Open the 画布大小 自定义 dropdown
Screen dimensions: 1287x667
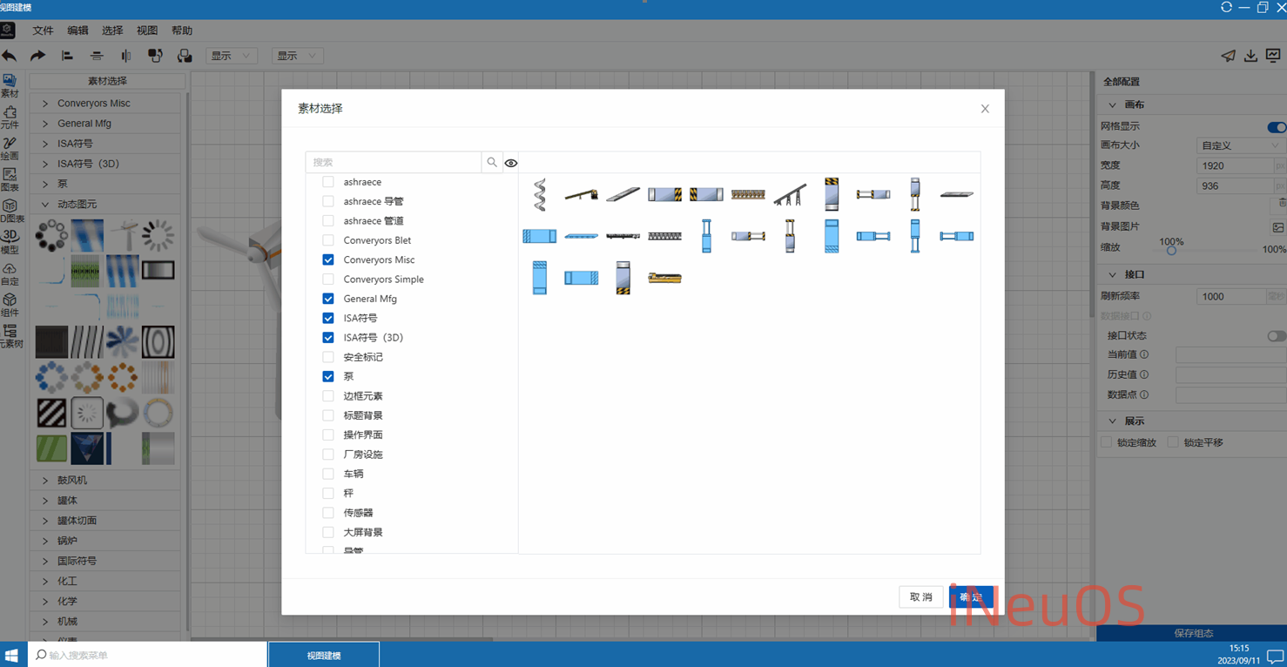tap(1238, 145)
